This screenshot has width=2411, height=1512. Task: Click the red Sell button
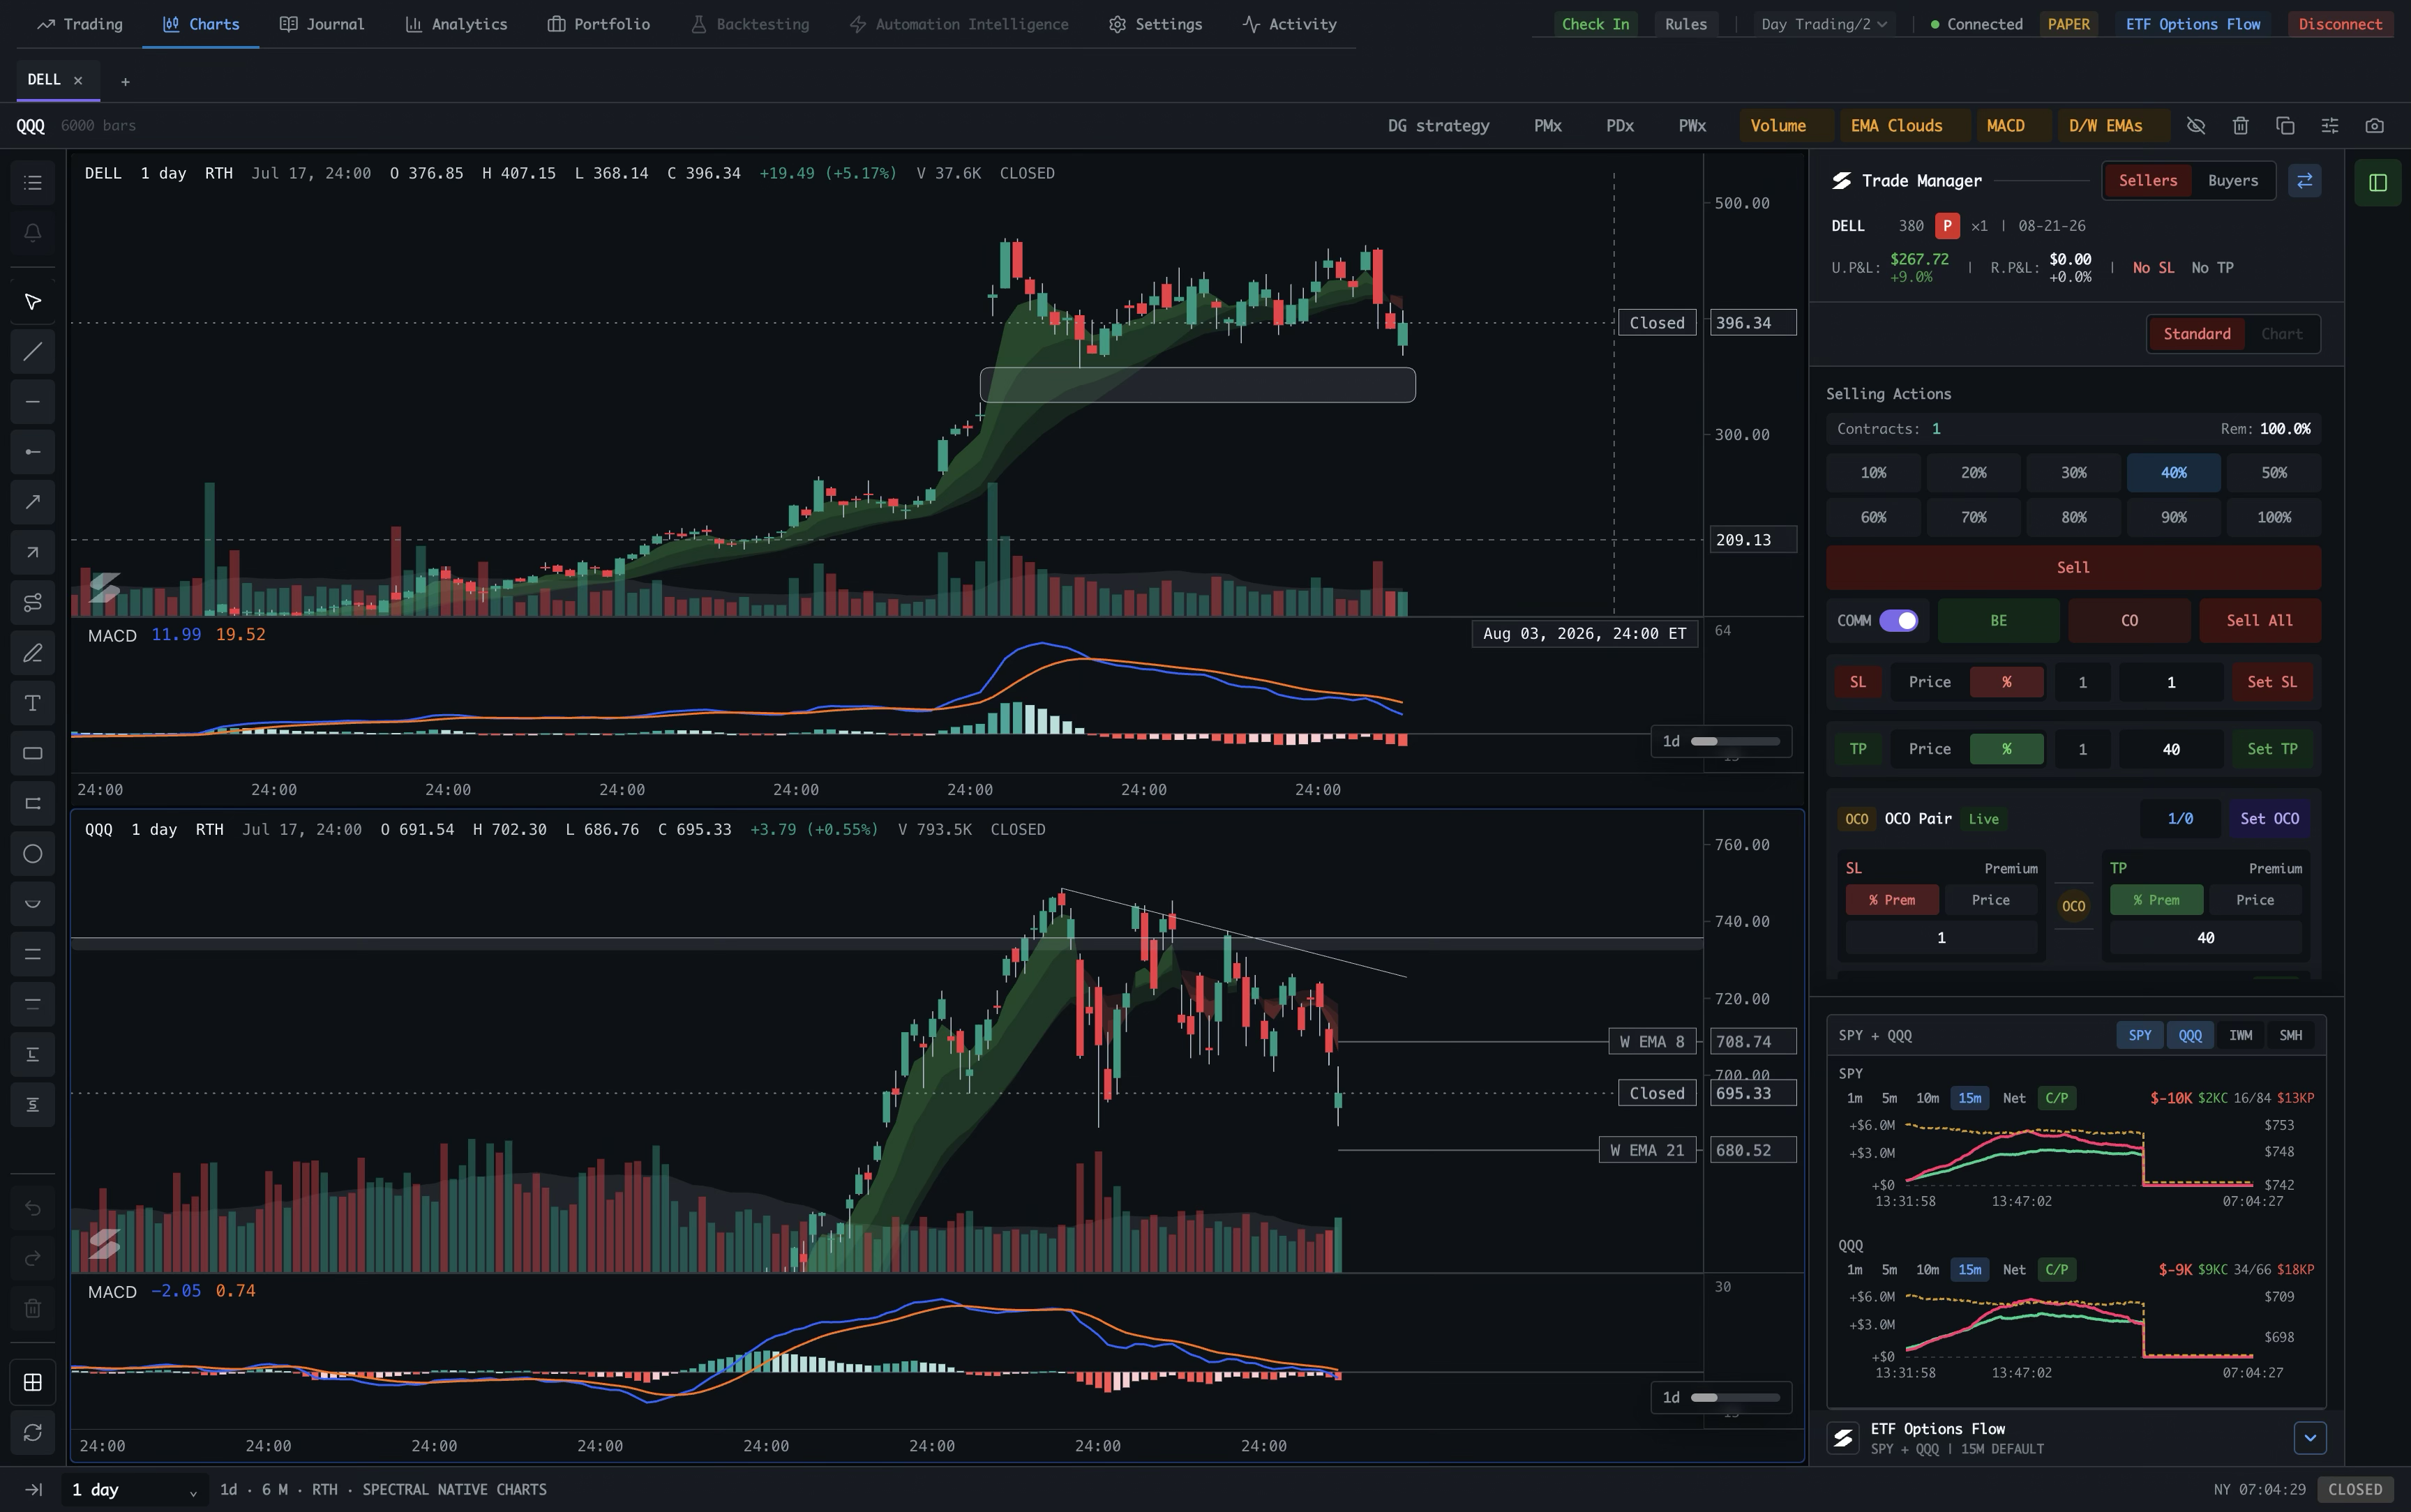[x=2073, y=568]
